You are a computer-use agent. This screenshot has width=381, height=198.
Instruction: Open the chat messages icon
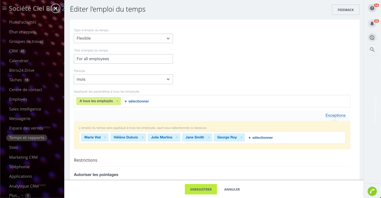click(372, 37)
